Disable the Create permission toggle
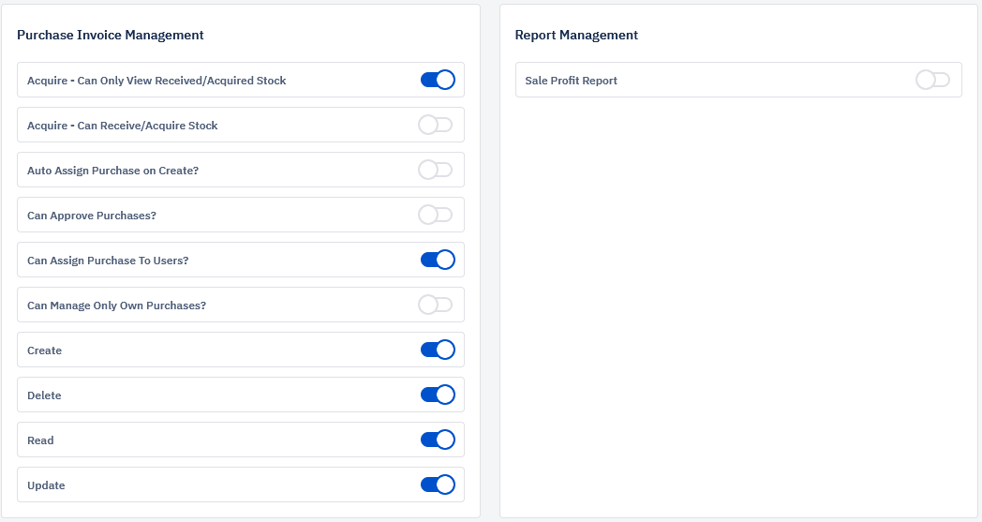 438,350
